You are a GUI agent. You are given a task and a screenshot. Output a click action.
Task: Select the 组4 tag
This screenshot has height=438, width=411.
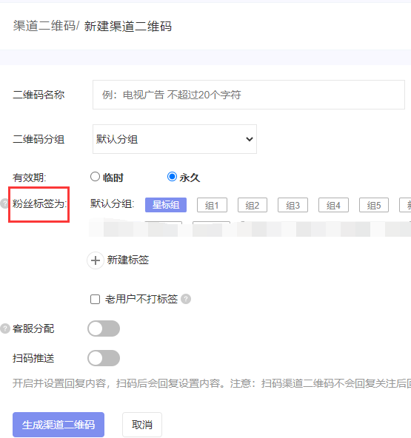[333, 205]
